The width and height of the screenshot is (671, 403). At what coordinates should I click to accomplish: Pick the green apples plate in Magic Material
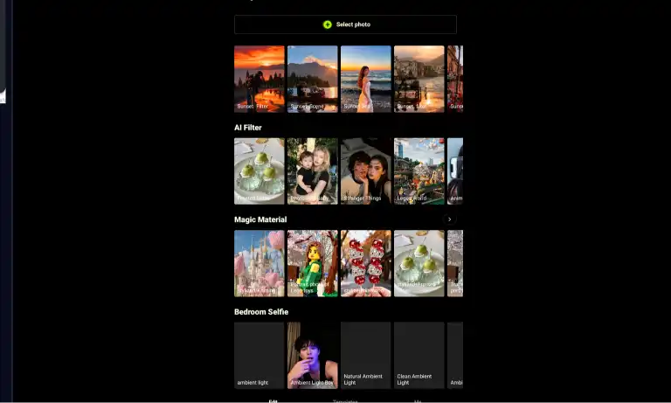point(419,263)
